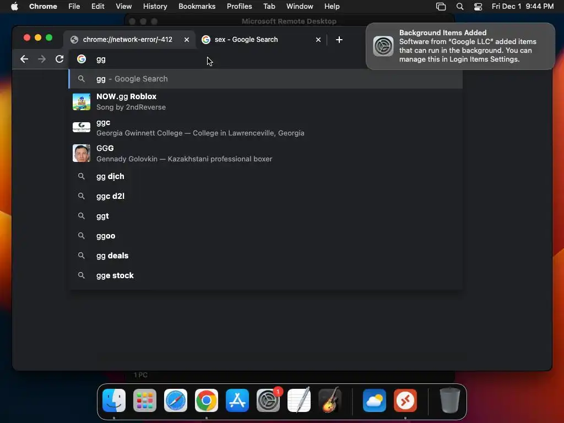
Task: Open the View menu
Action: [x=124, y=7]
